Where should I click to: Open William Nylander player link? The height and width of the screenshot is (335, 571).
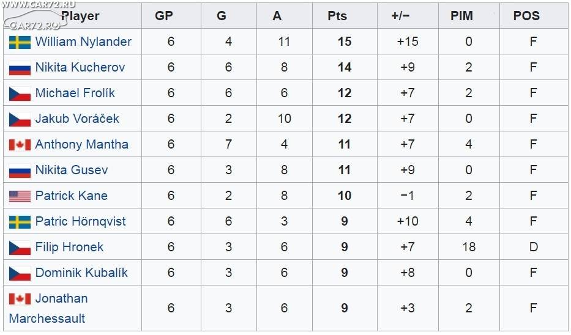pos(83,42)
